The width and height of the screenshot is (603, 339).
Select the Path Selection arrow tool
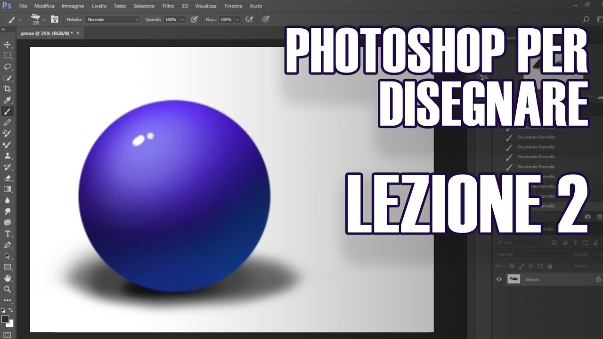click(x=8, y=256)
